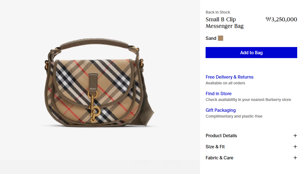Click the Back In Stock label
The image size is (303, 174).
(218, 12)
